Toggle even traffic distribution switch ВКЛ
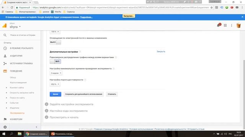The width and height of the screenshot is (245, 137). coord(55,62)
